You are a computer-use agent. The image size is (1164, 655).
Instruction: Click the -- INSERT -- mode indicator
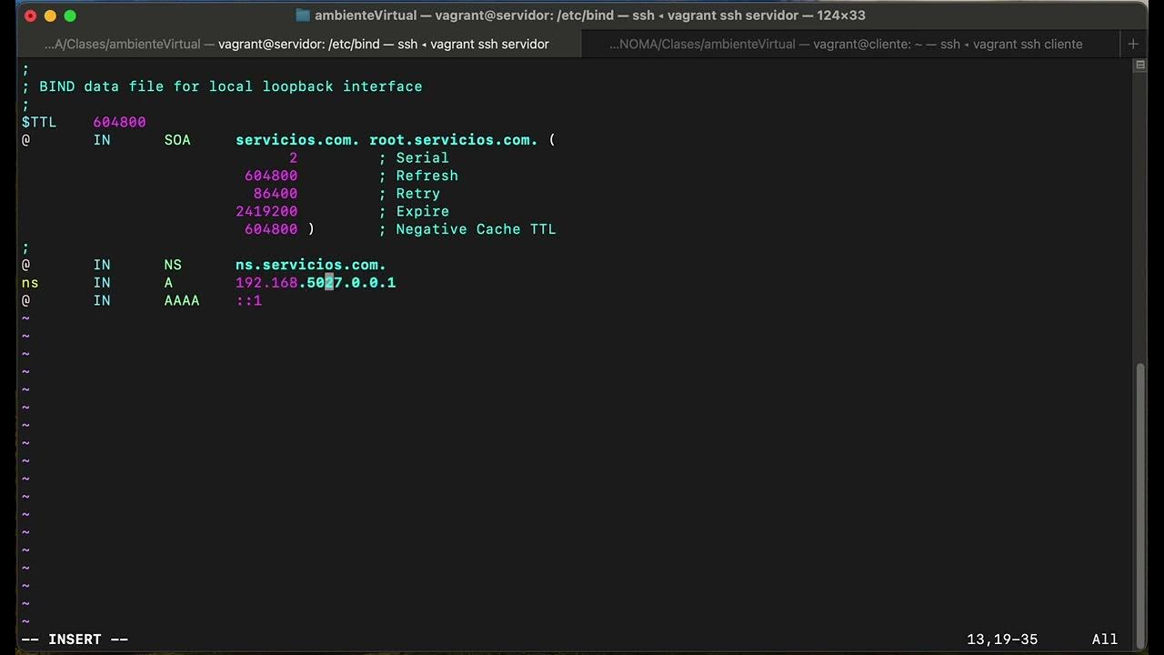point(75,640)
